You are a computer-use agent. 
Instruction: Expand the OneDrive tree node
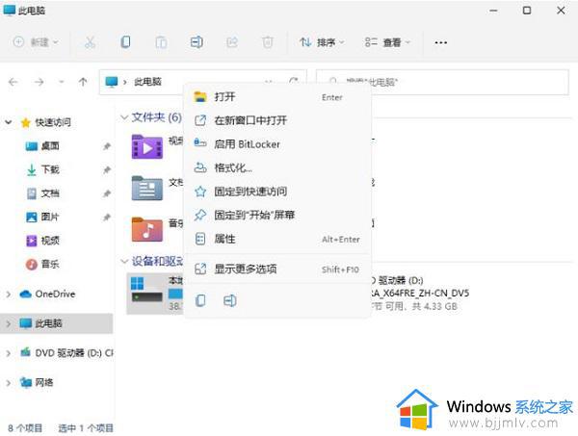click(x=10, y=294)
